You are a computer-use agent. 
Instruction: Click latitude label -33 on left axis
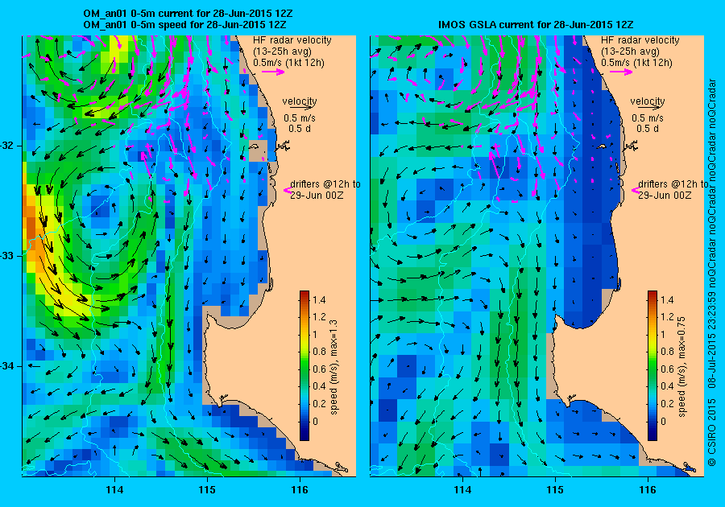[7, 256]
